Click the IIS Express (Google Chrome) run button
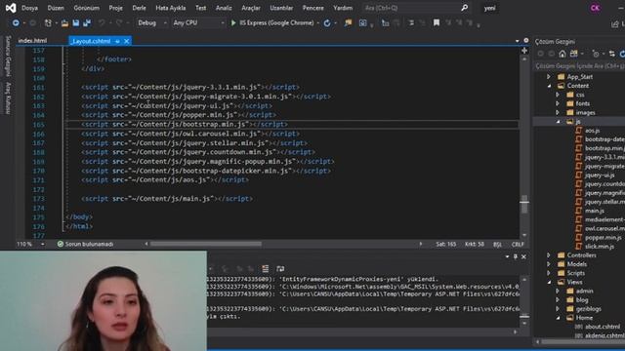625x351 pixels. [272, 23]
